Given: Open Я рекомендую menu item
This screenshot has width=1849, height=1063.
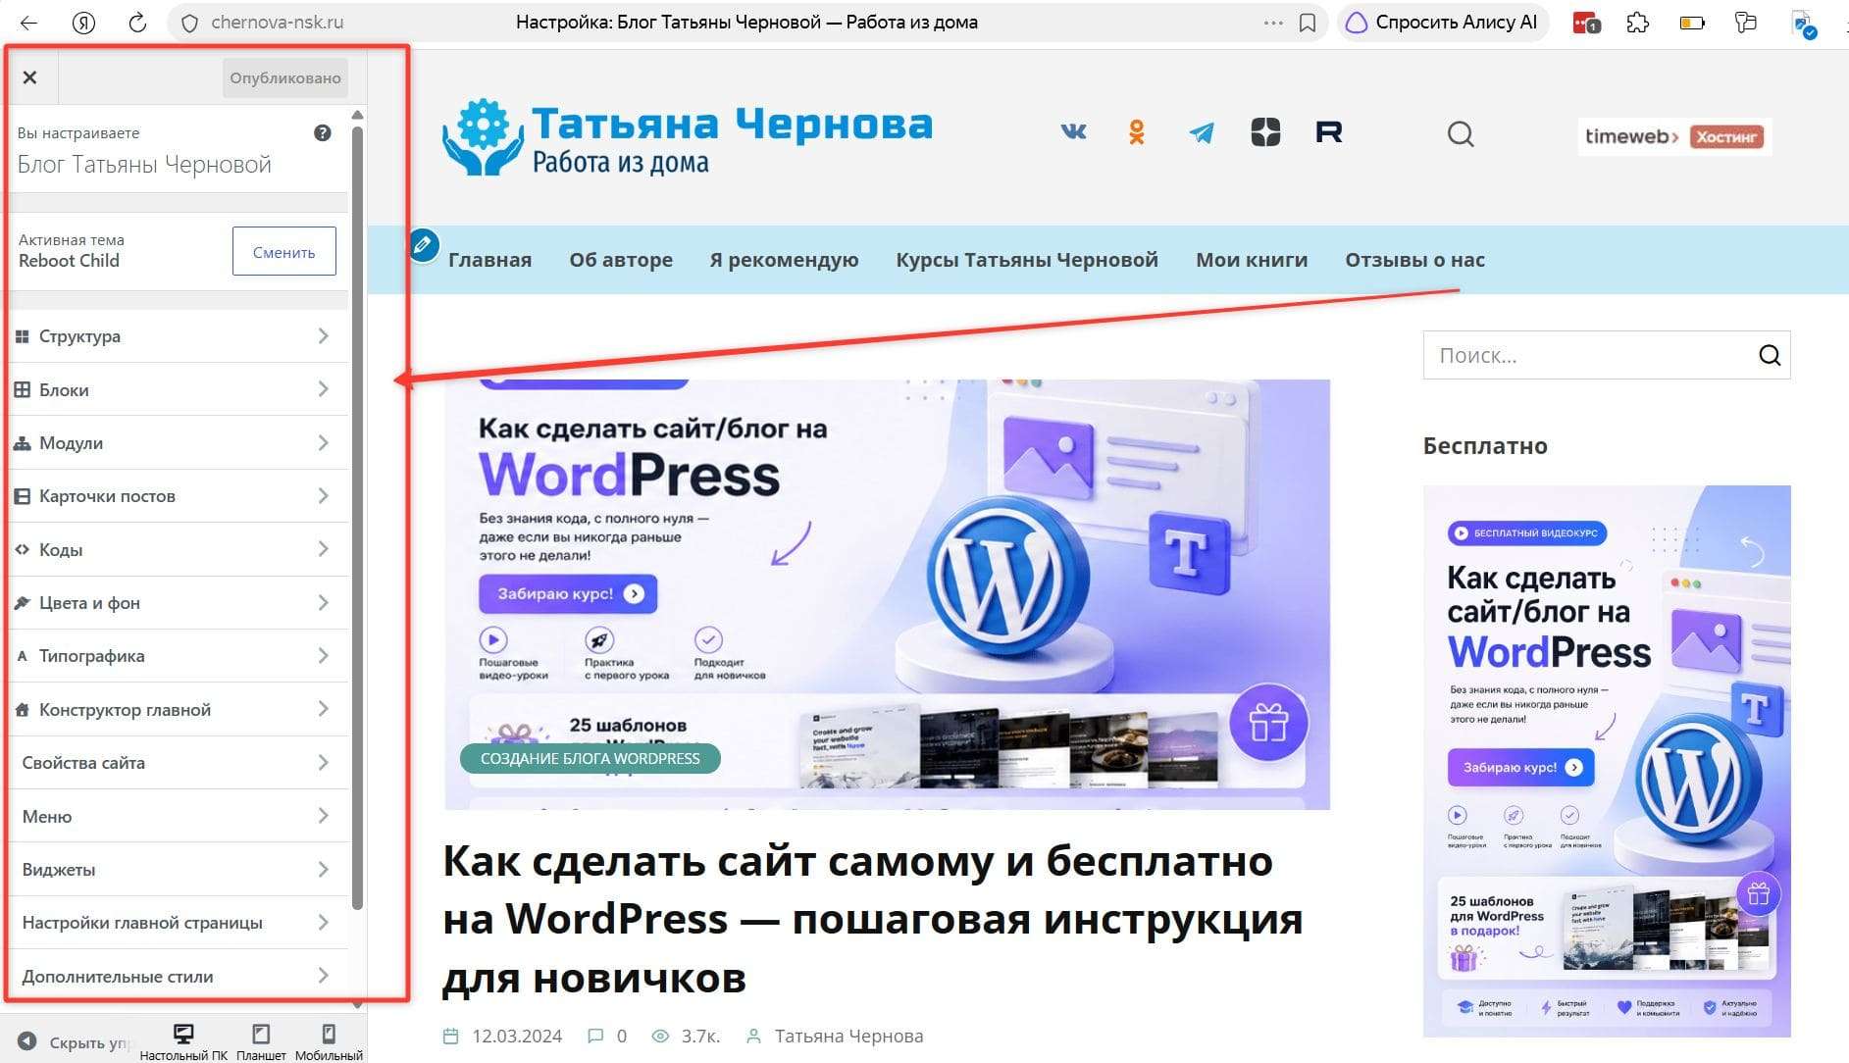Looking at the screenshot, I should pyautogui.click(x=784, y=260).
